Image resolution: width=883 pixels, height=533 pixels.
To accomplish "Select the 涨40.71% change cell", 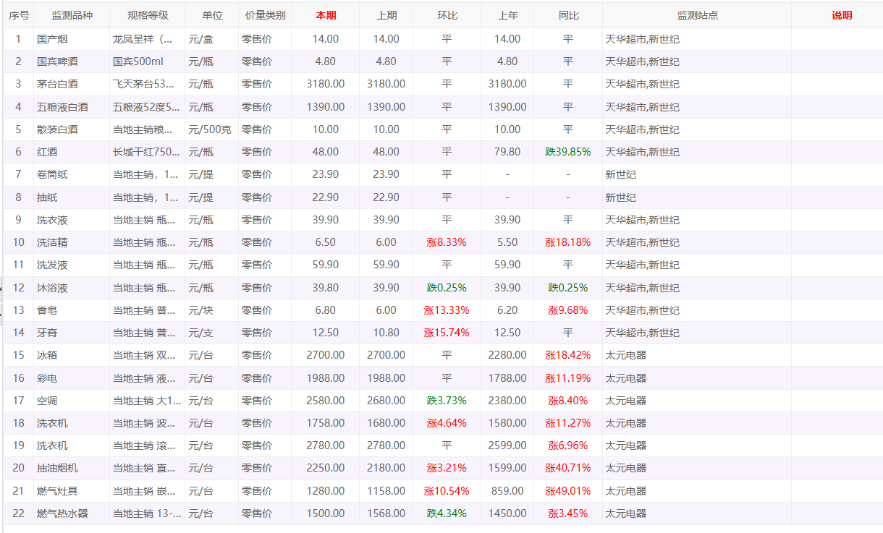I will coord(568,468).
